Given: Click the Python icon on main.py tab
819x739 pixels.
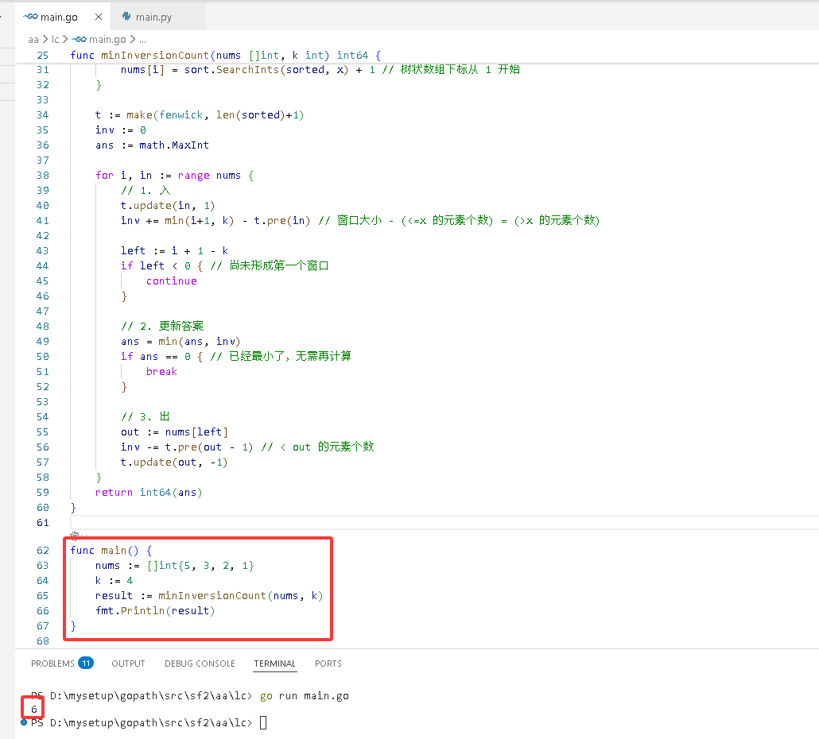Looking at the screenshot, I should click(126, 17).
